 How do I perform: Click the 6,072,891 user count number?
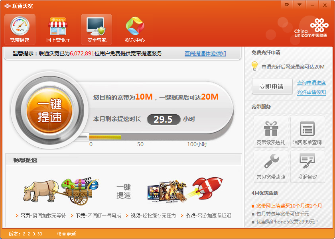82,53
